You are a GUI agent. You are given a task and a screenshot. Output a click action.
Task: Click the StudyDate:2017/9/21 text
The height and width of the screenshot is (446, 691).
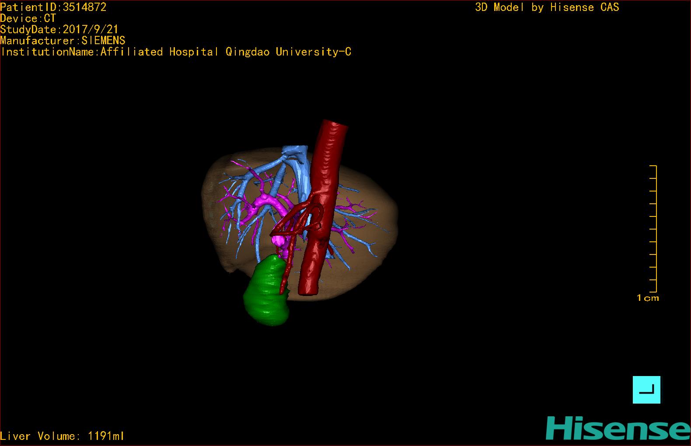pos(59,30)
